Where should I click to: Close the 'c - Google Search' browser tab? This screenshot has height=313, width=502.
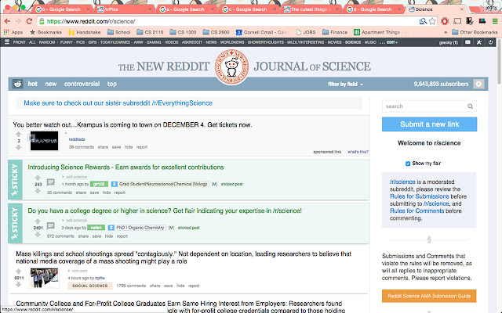pos(275,9)
